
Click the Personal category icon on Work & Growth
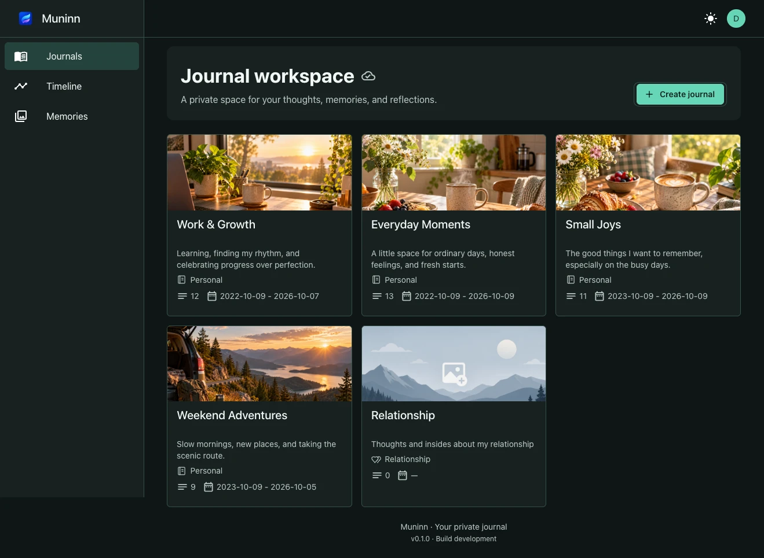click(181, 280)
